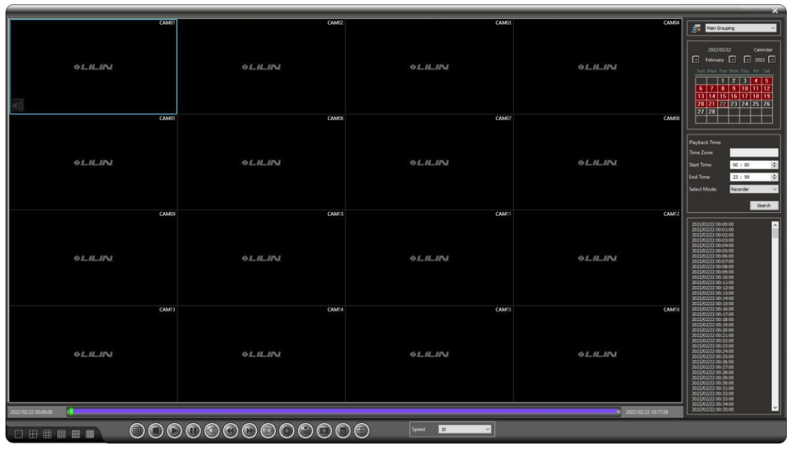Adjust the Start Time spinner arrows
Viewport: 795px width, 449px height.
[x=774, y=165]
